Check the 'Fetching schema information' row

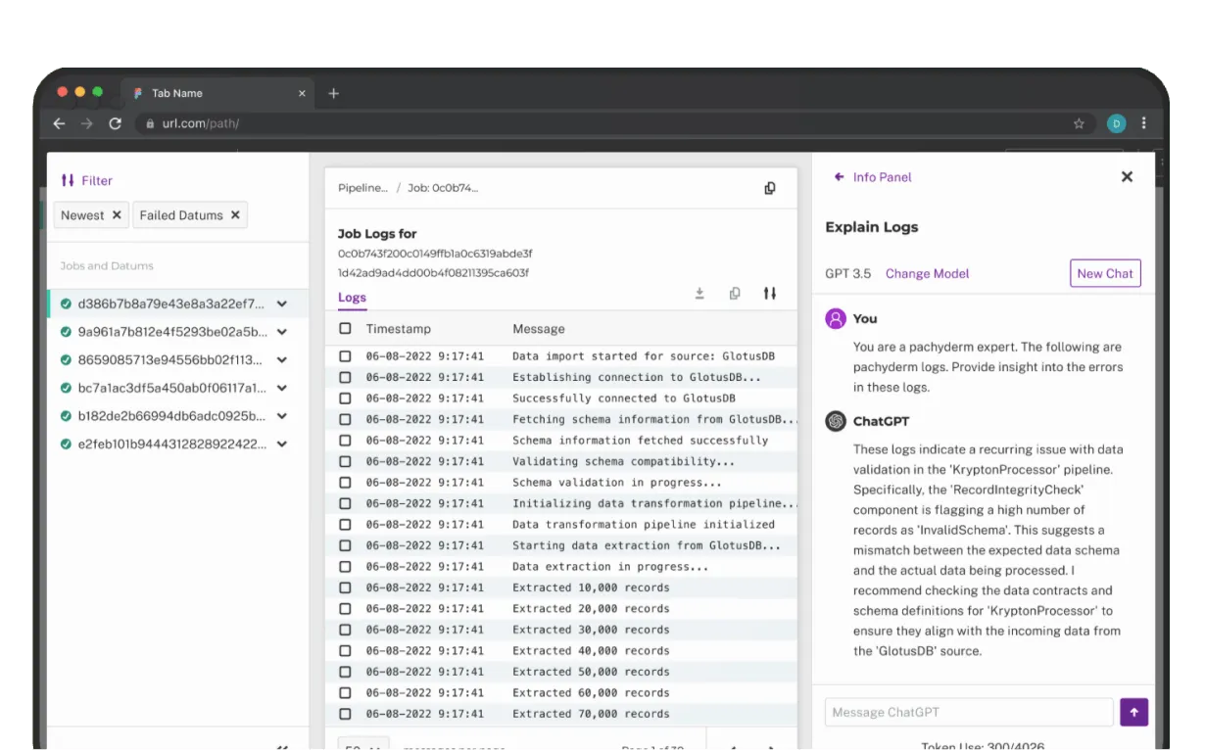pos(345,419)
